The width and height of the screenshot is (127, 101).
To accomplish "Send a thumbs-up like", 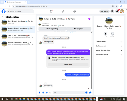I will 90,93.
